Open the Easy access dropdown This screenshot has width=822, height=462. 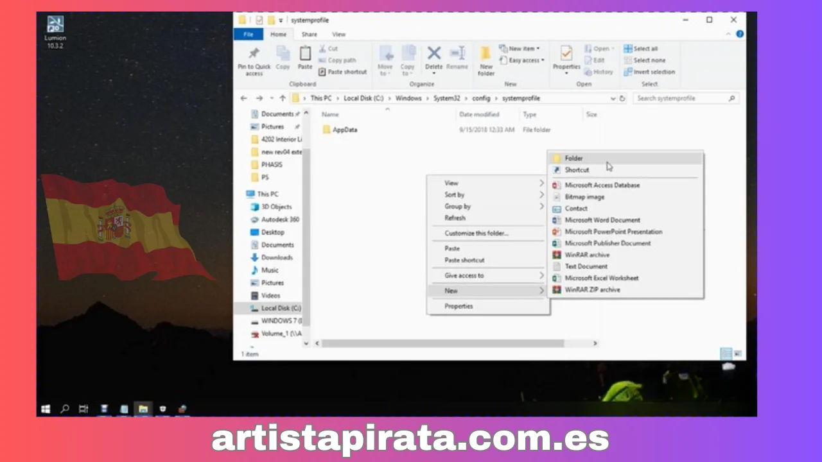coord(521,60)
